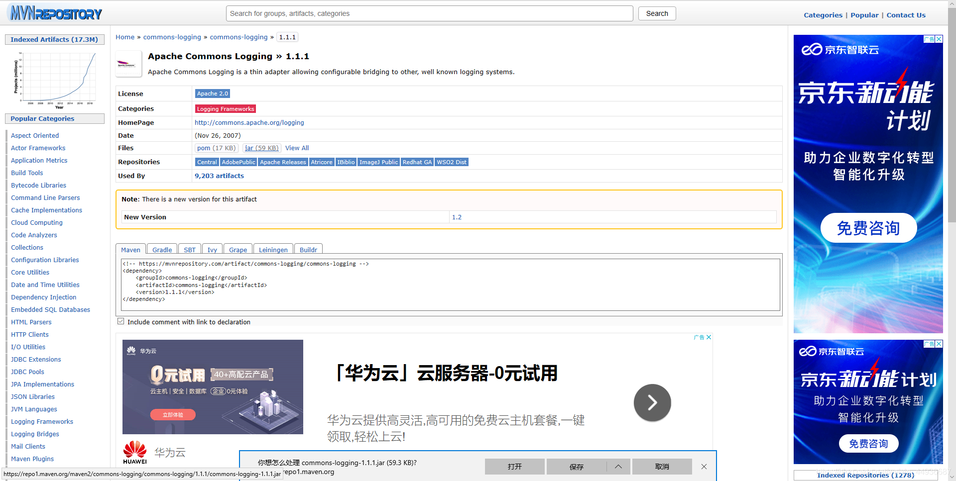The width and height of the screenshot is (956, 481).
Task: Open the Central repository tag
Action: [x=207, y=162]
